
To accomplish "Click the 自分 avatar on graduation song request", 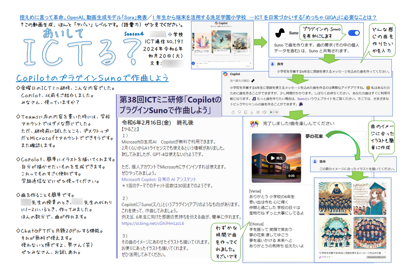I will click(x=273, y=64).
